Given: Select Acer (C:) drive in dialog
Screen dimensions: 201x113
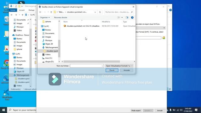Looking at the screenshot, I should [49, 58].
